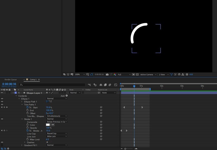Image resolution: width=217 pixels, height=150 pixels.
Task: Toggle the motion blur enable icon
Action: coord(110,85)
